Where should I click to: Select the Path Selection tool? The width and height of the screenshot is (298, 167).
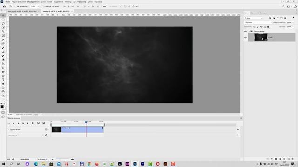tap(3, 84)
